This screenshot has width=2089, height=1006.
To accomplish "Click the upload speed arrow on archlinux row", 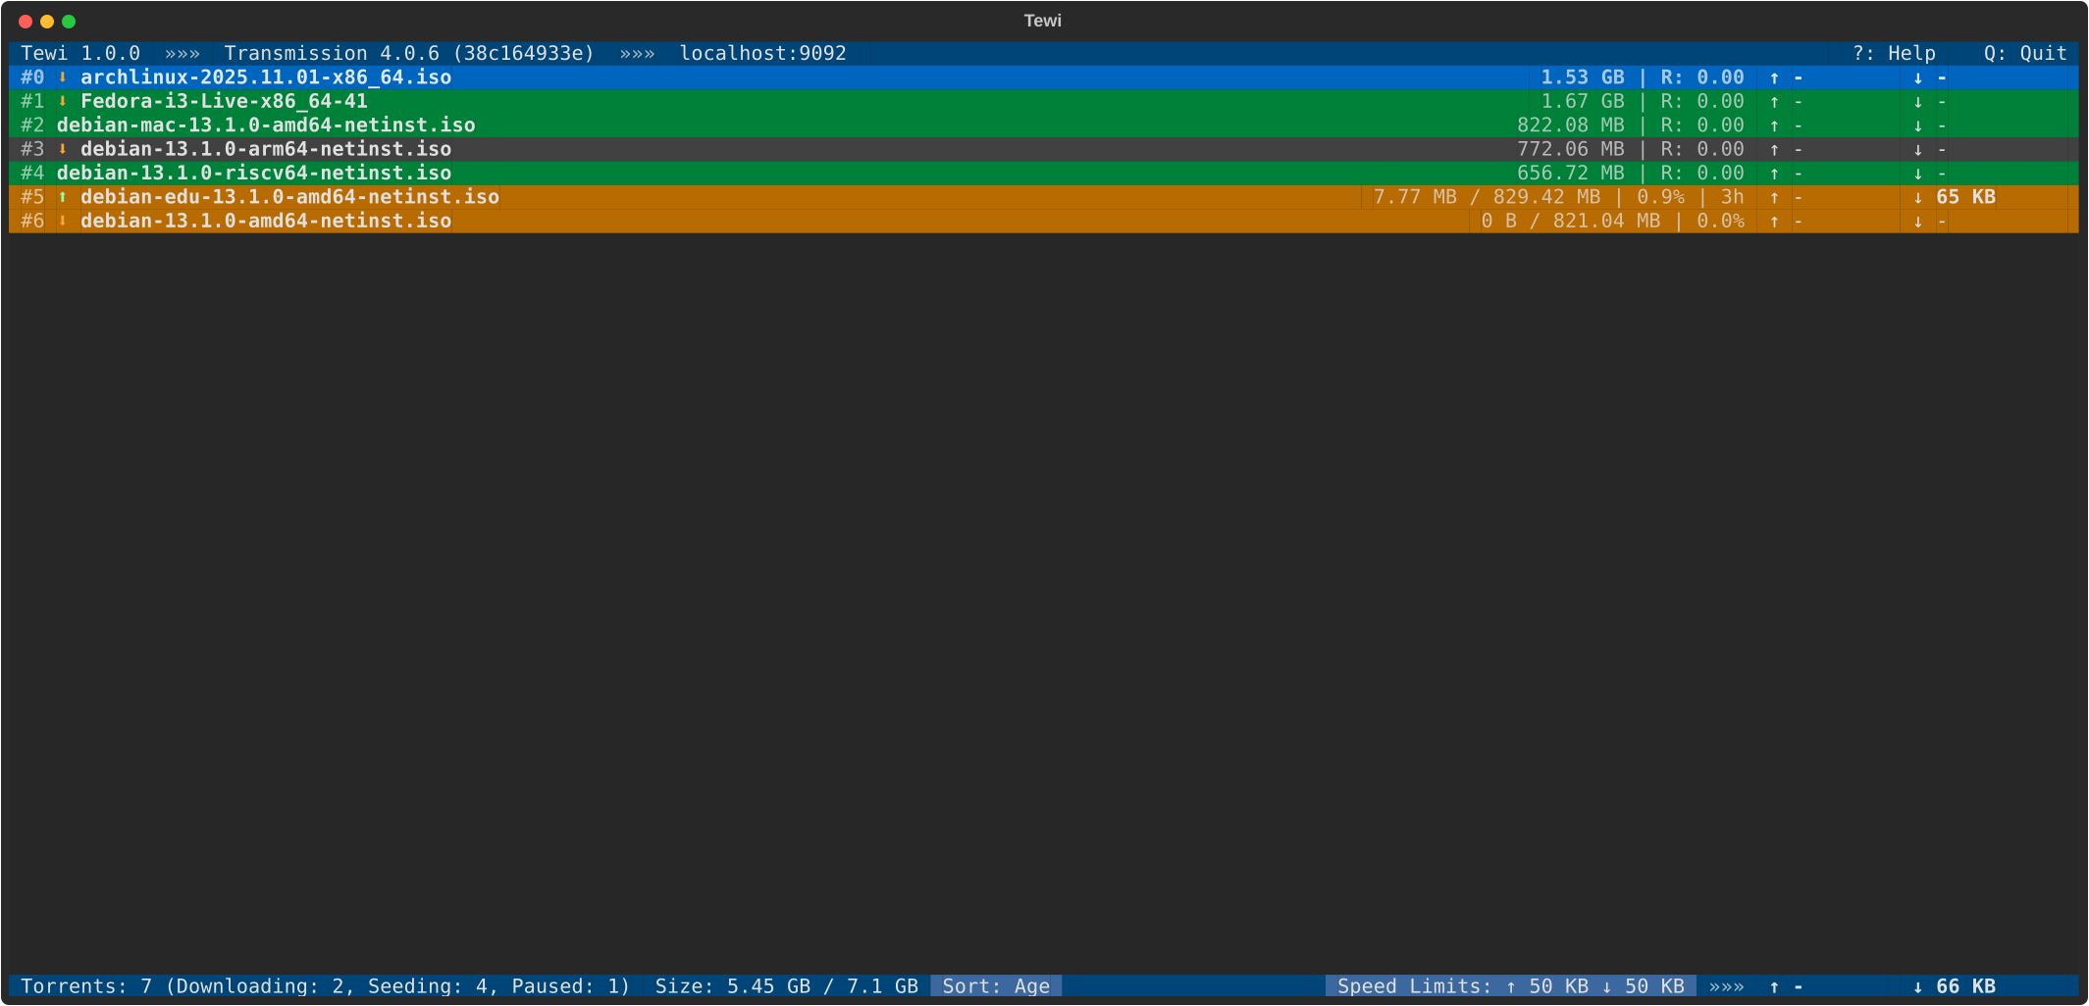I will 1774,77.
